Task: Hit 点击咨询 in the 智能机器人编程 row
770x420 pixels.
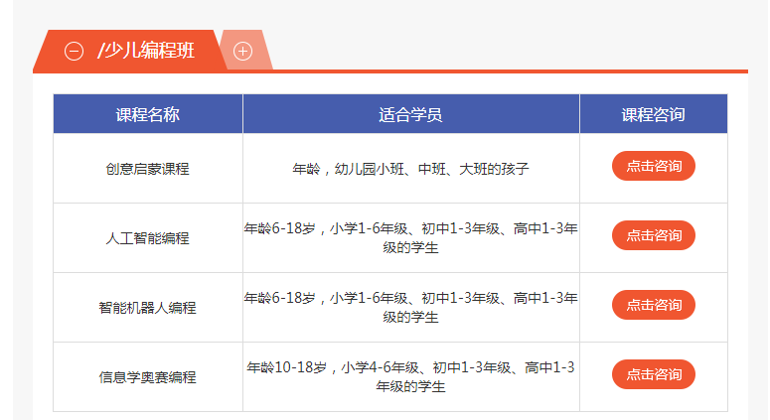Action: 653,305
